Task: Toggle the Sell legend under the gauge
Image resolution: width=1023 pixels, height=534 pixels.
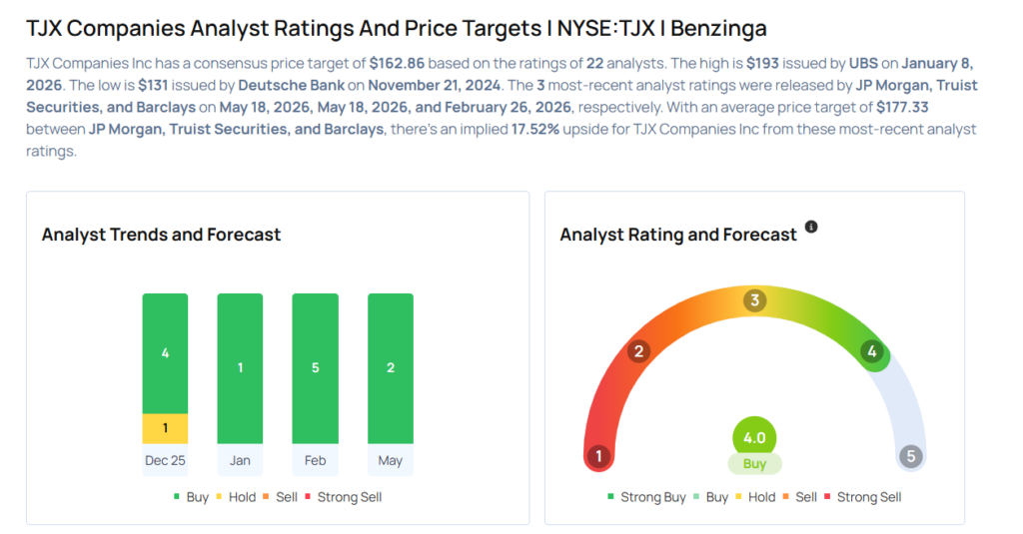Action: 800,497
